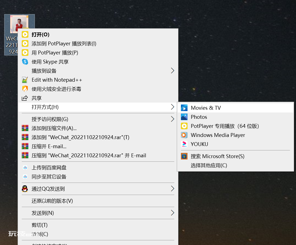This screenshot has height=245, width=296.
Task: Expand the 发送到(N) submenu arrow
Action: point(172,213)
